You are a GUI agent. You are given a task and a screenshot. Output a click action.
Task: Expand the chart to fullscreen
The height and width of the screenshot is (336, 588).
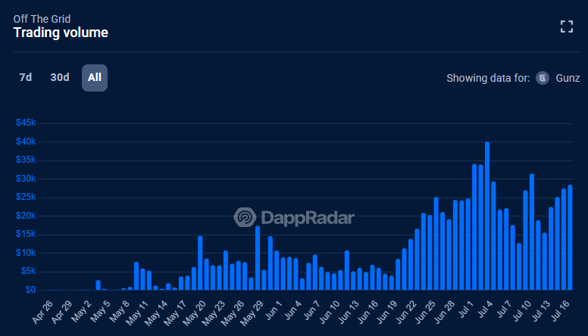coord(567,26)
